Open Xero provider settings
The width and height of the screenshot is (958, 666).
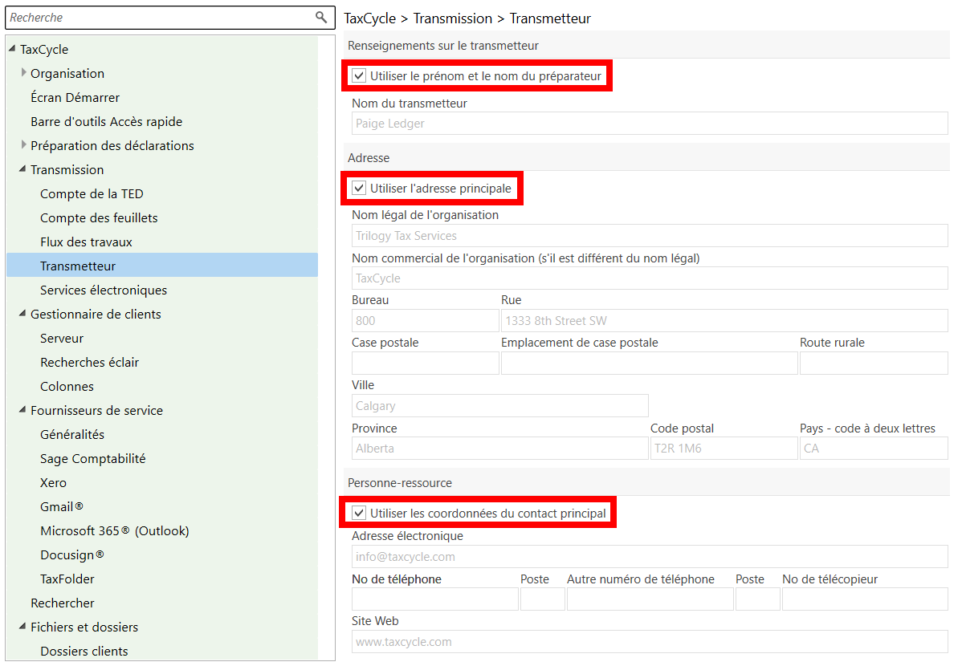[x=53, y=483]
